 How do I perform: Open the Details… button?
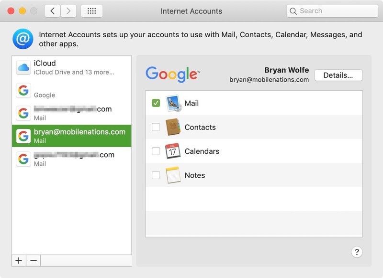338,75
